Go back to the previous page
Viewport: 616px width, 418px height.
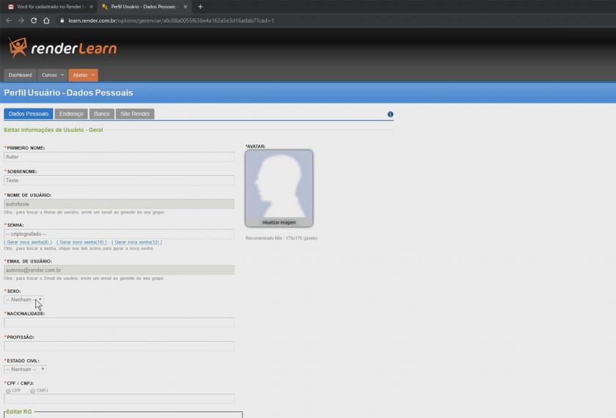point(8,21)
